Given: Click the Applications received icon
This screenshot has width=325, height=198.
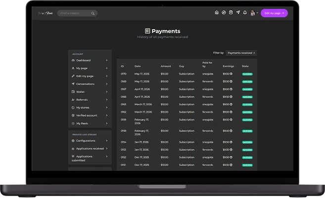Looking at the screenshot, I should (73, 149).
